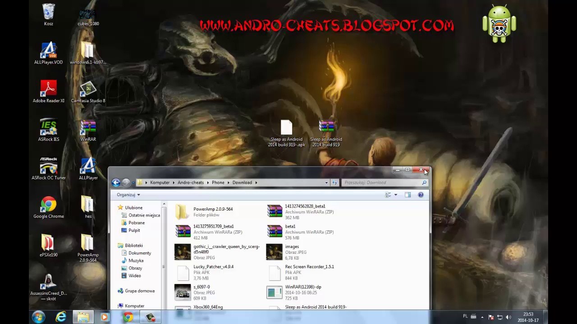Select the AssassinsCreed shortcut on desktop
The width and height of the screenshot is (577, 324).
click(49, 288)
